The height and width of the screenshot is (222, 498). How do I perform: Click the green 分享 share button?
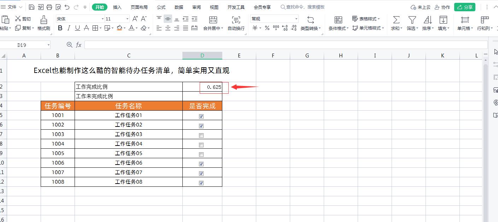(465, 7)
